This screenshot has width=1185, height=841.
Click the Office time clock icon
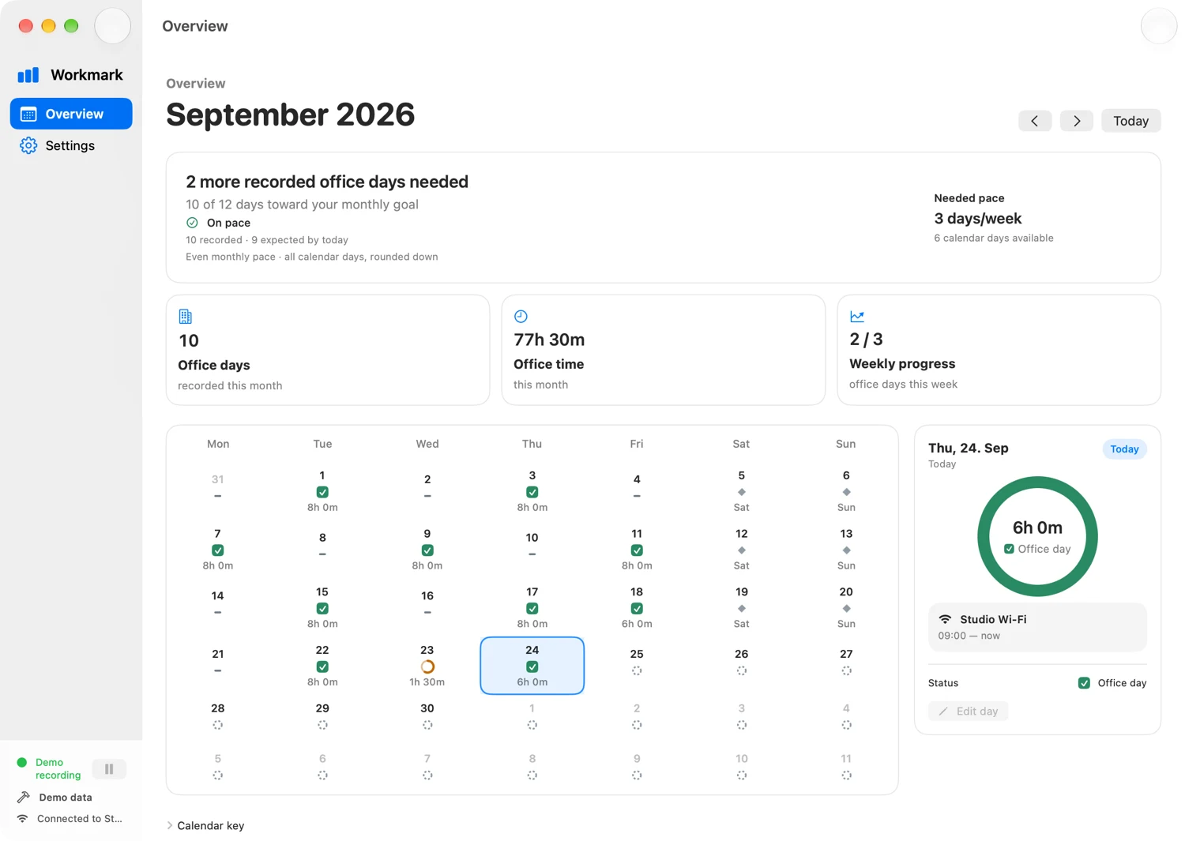(521, 317)
